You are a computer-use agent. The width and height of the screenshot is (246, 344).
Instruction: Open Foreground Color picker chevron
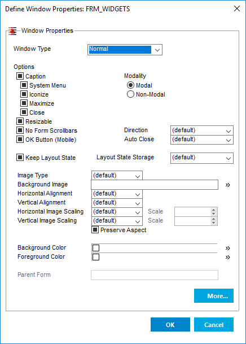[x=228, y=257]
